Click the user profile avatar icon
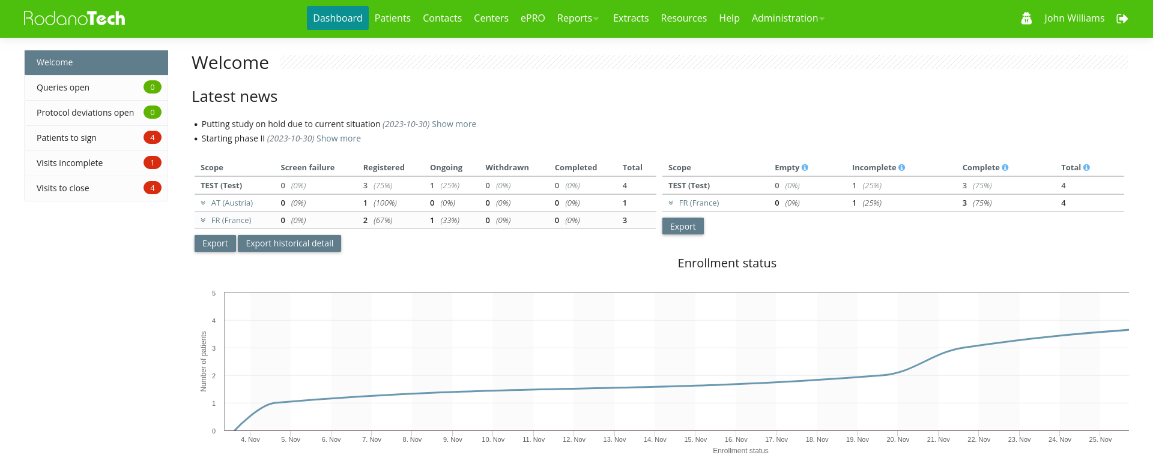The image size is (1153, 467). coord(1026,19)
